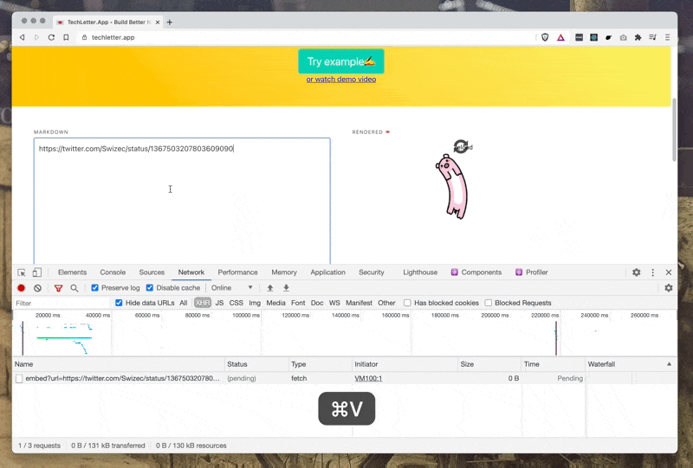Import HAR file with upload arrow
693x468 pixels.
coord(270,288)
